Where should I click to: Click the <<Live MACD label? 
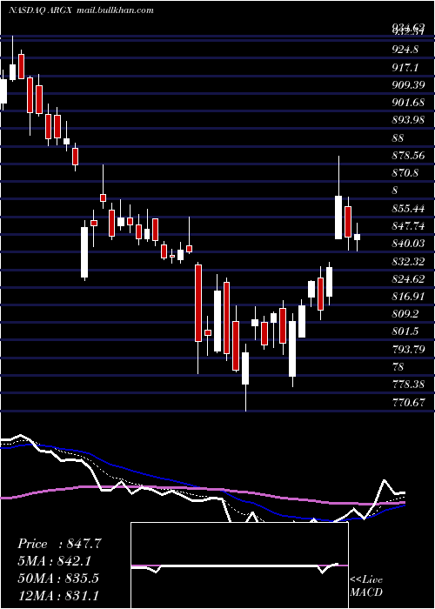tap(366, 586)
